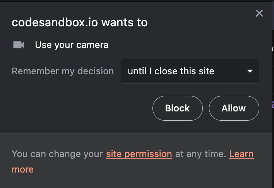274x188 pixels.
Task: Click the X icon in the dialog corner
Action: [259, 14]
